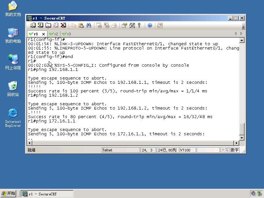Click the rightmost toolbar lock-session icon
The height and width of the screenshot is (198, 264).
(160, 25)
